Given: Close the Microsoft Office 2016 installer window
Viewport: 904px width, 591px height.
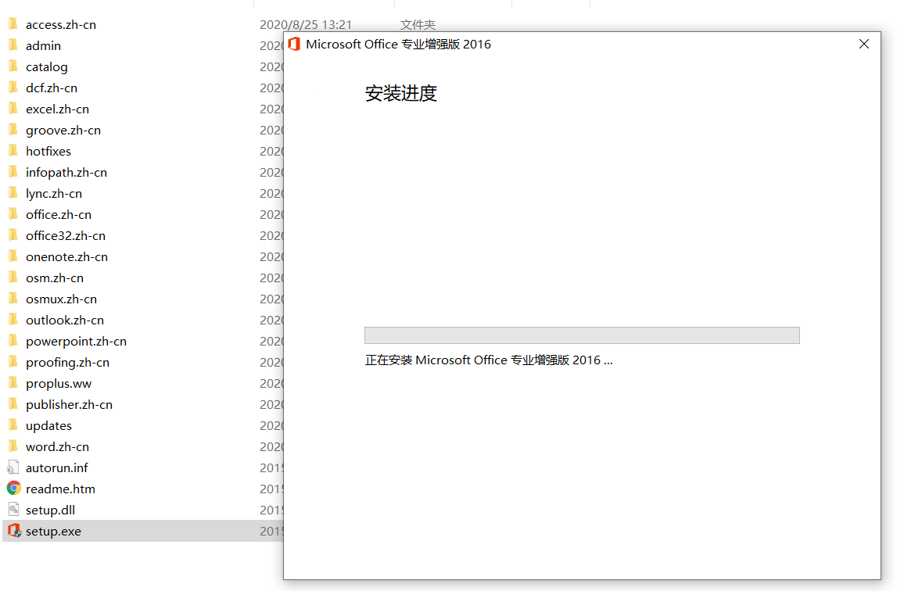Looking at the screenshot, I should [863, 44].
